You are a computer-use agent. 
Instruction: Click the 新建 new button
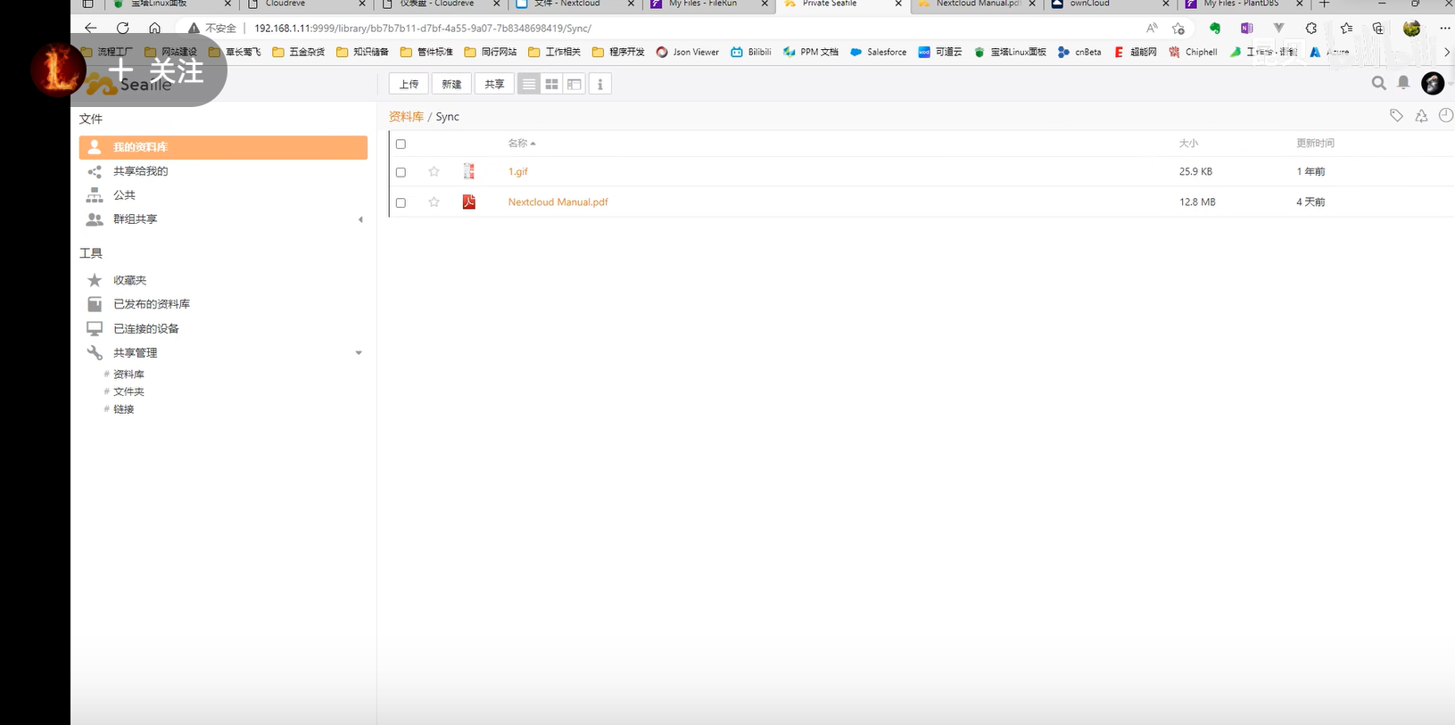(x=451, y=84)
